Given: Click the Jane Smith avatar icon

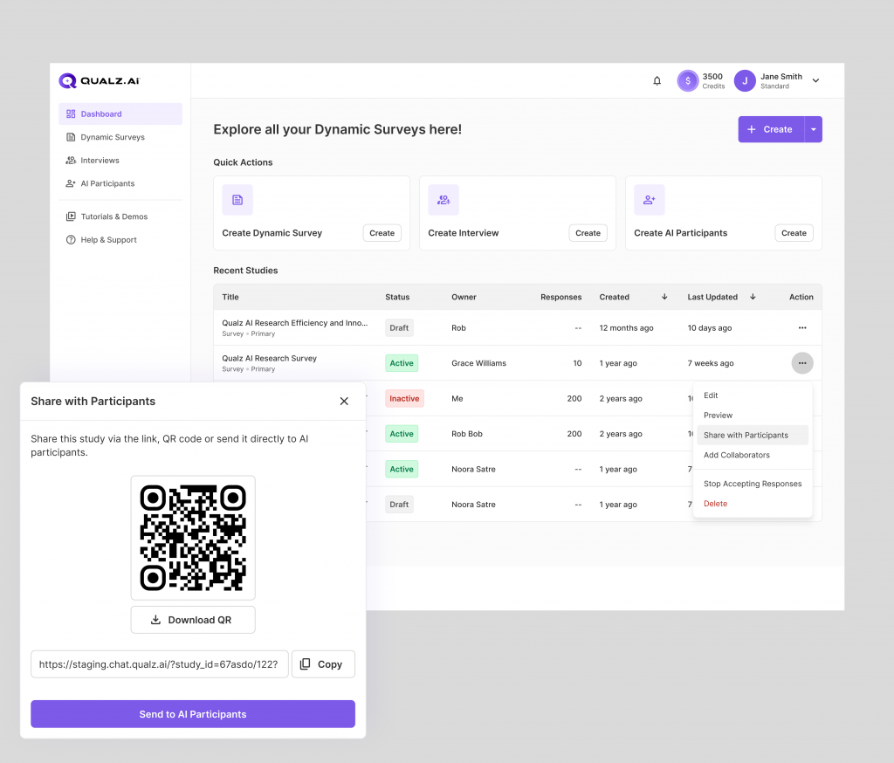Looking at the screenshot, I should click(x=745, y=81).
